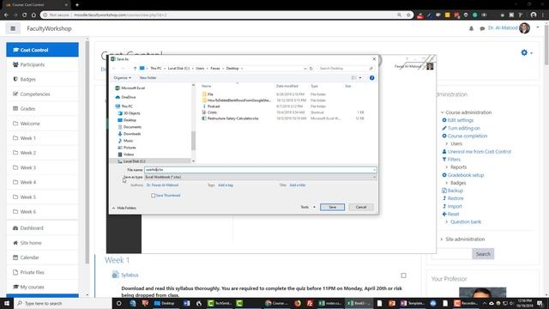Open Site home in the sidebar
This screenshot has height=309, width=549.
42,243
